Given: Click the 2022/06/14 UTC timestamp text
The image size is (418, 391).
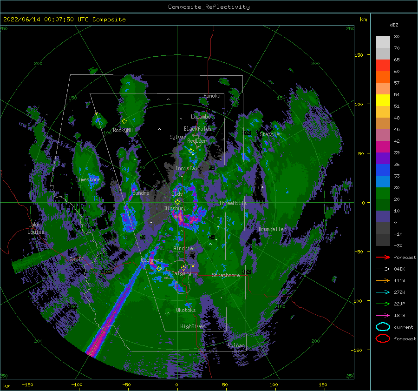Looking at the screenshot, I should [x=65, y=20].
